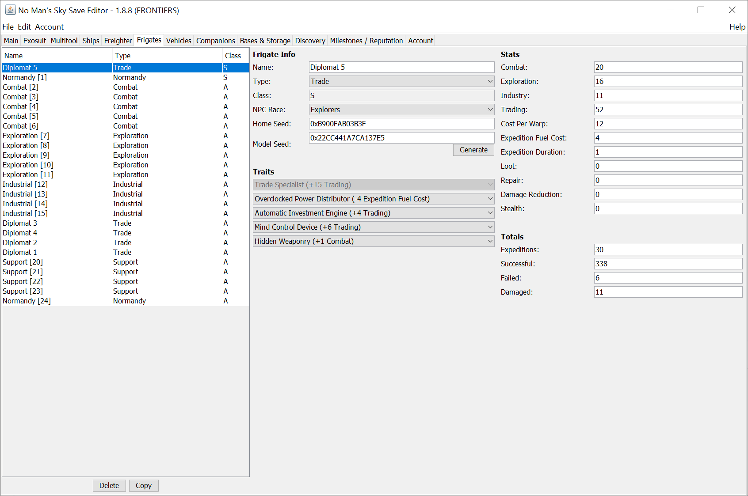Select the Combat [6] frigate row

point(126,126)
